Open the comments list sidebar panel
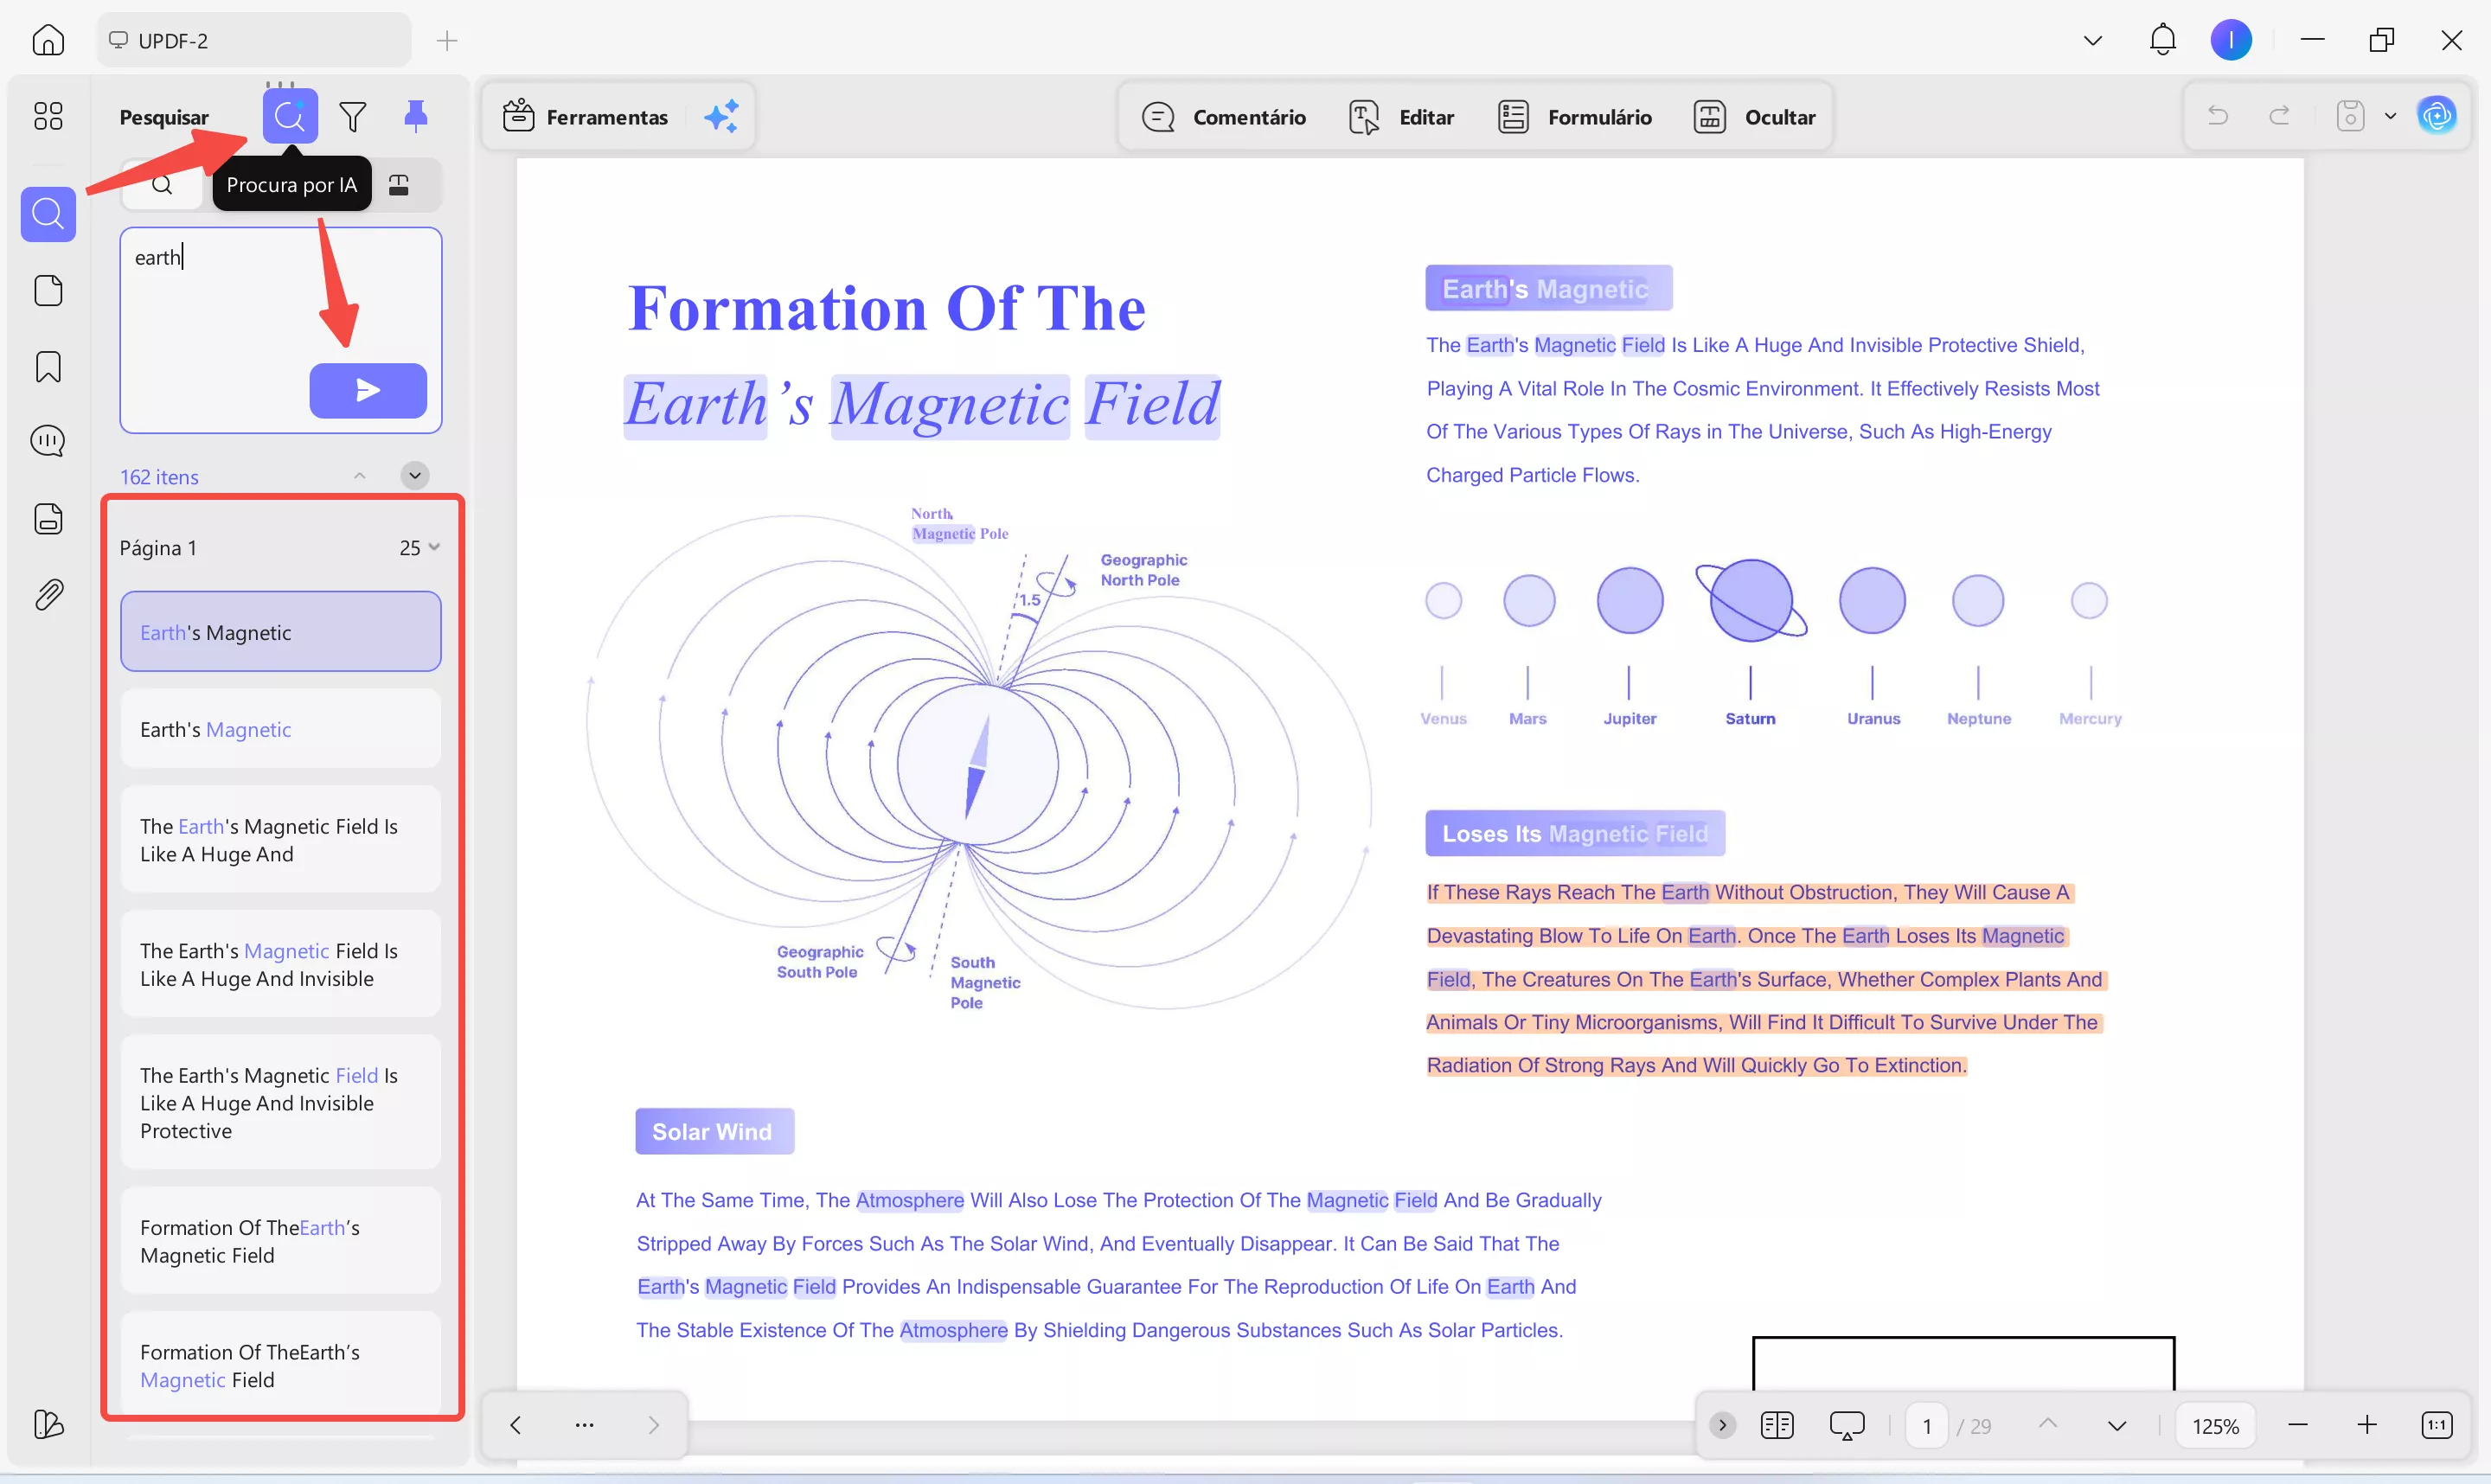 click(48, 441)
